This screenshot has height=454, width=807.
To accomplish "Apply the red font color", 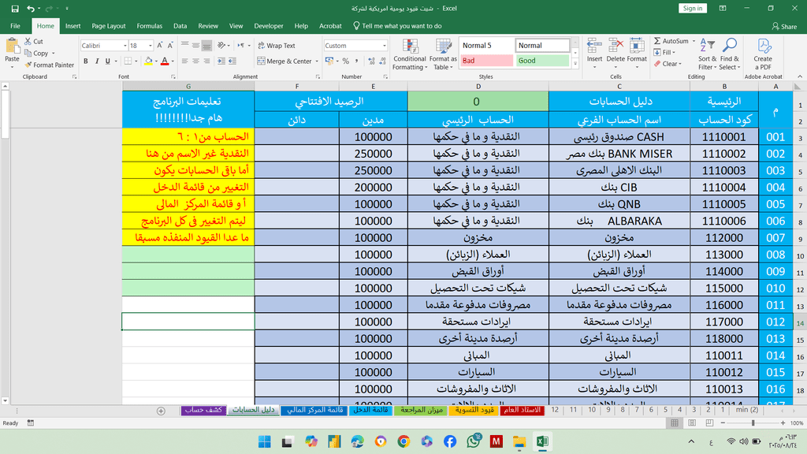I will point(165,61).
